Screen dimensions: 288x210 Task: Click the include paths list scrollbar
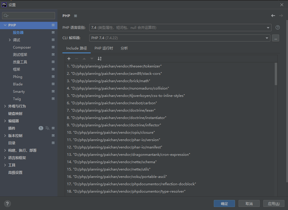click(x=276, y=74)
